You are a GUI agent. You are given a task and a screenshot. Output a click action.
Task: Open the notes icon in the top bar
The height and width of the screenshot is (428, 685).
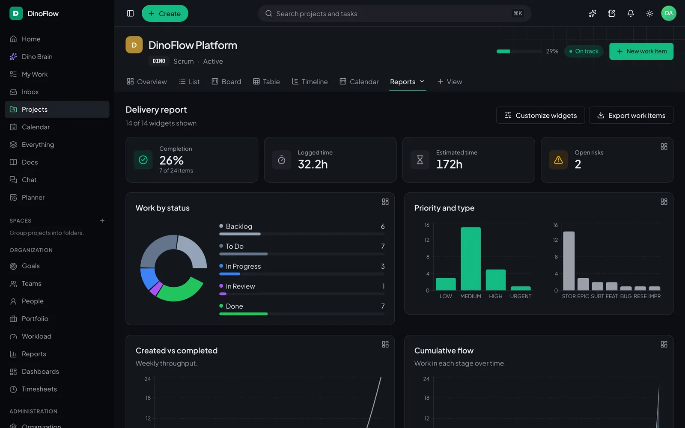[x=612, y=13]
